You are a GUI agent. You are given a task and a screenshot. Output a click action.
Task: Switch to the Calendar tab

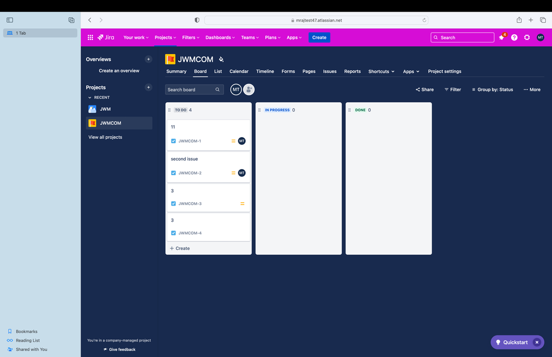pyautogui.click(x=239, y=71)
